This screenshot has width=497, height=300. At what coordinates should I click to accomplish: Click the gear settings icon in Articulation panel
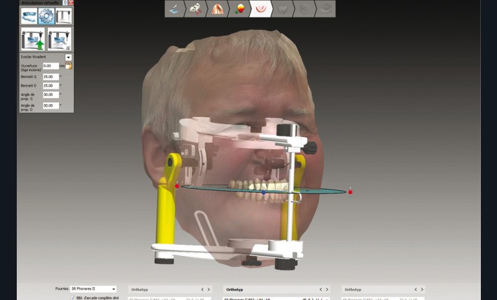coord(46,15)
